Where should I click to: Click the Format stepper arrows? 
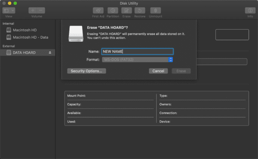point(171,60)
